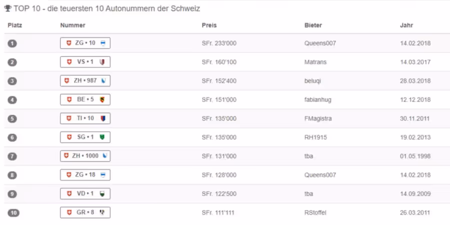Screen dimensions: 450x225
Task: Click the rank 10 circle badge
Action: coord(13,213)
